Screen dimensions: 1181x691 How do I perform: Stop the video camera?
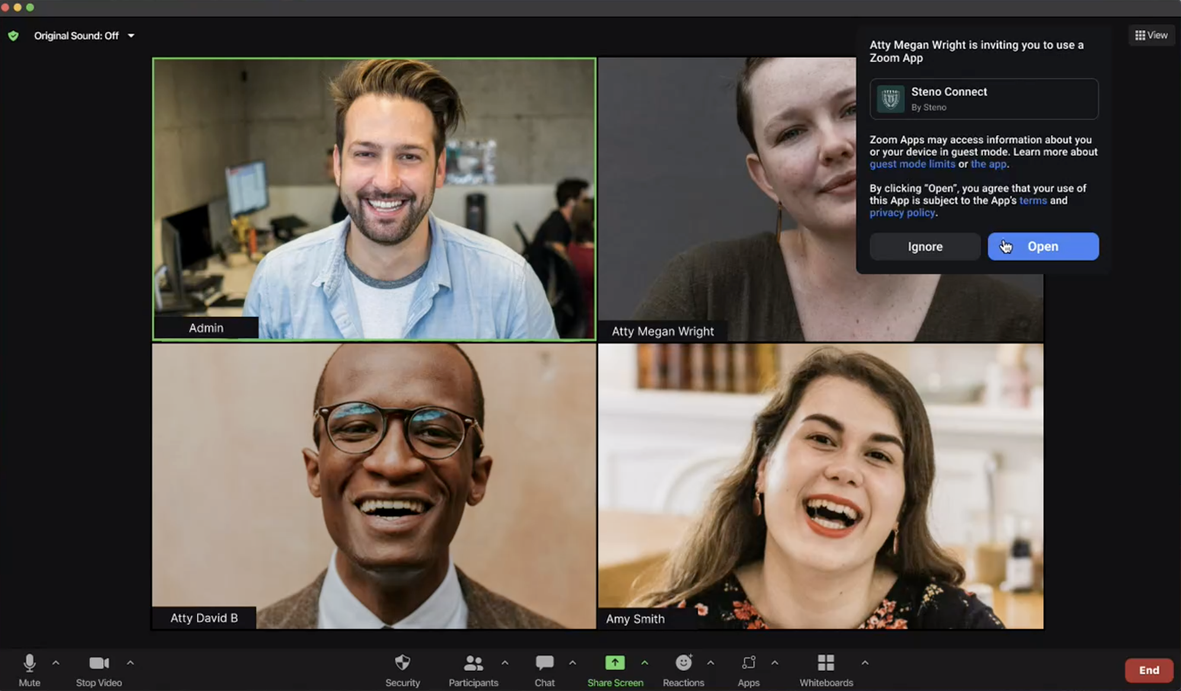(x=99, y=670)
